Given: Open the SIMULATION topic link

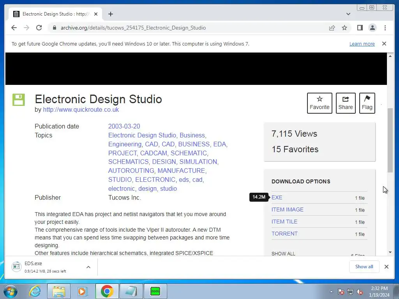Looking at the screenshot, I should 198,162.
